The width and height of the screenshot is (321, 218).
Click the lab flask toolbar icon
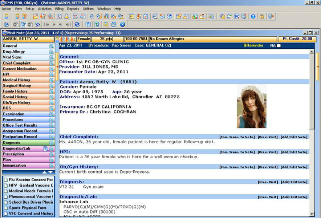66,16
